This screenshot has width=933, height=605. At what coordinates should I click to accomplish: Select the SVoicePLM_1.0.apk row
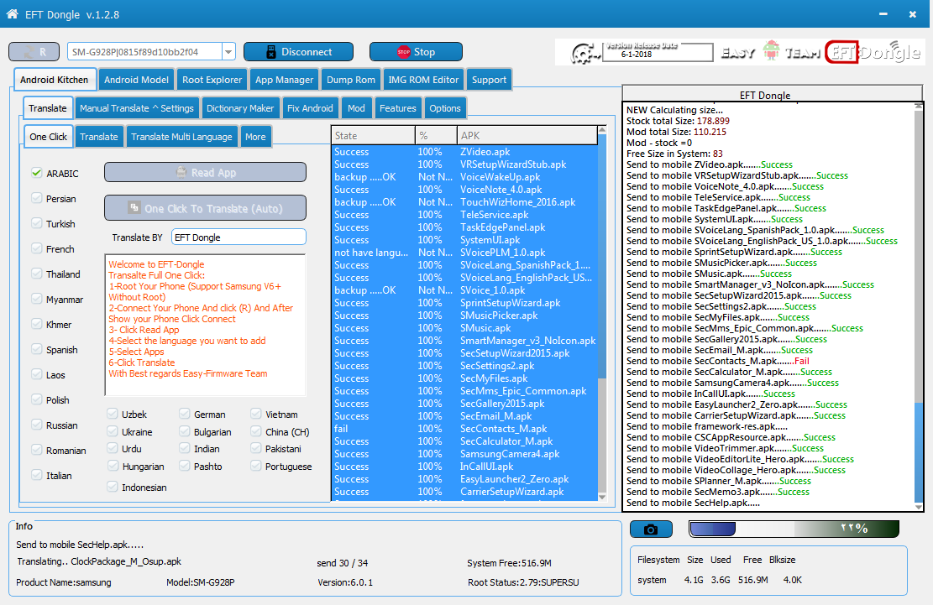[x=464, y=253]
